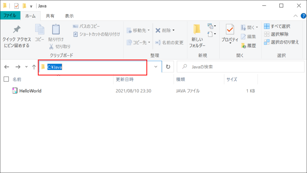Screen dimensions: 307x173
Task: Open the New item dropdown icon
Action: (x=212, y=26)
